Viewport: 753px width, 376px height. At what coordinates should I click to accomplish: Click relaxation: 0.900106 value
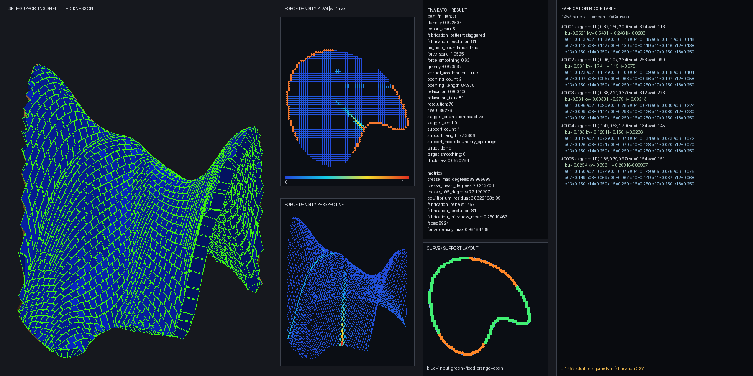447,91
